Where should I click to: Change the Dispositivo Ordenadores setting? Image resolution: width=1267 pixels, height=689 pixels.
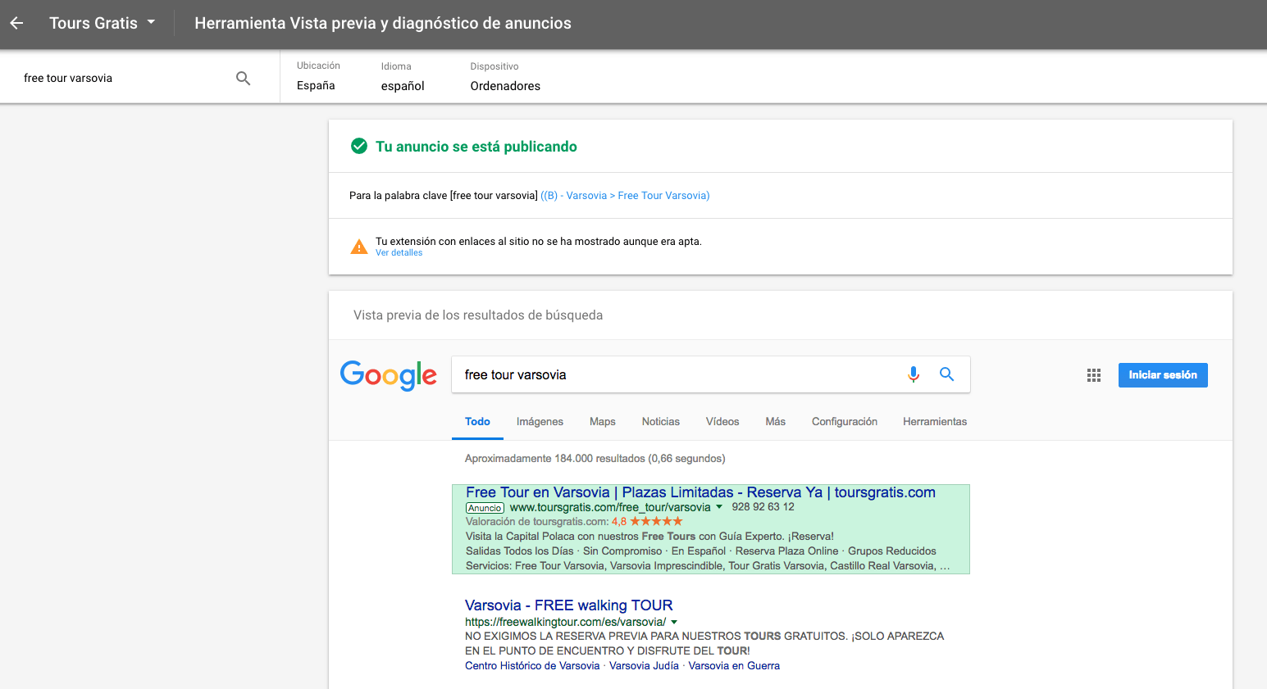505,76
